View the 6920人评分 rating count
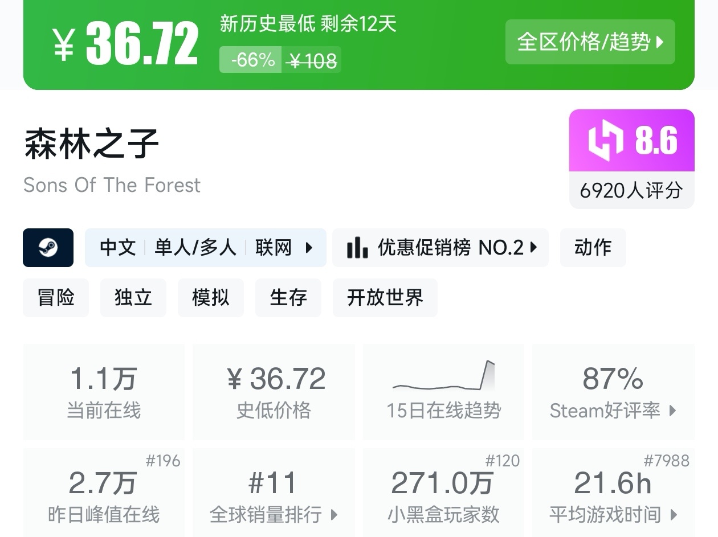This screenshot has width=718, height=537. click(x=631, y=190)
